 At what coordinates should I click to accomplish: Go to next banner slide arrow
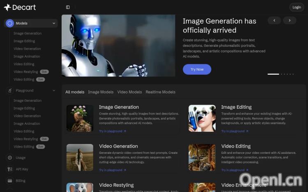click(x=290, y=20)
